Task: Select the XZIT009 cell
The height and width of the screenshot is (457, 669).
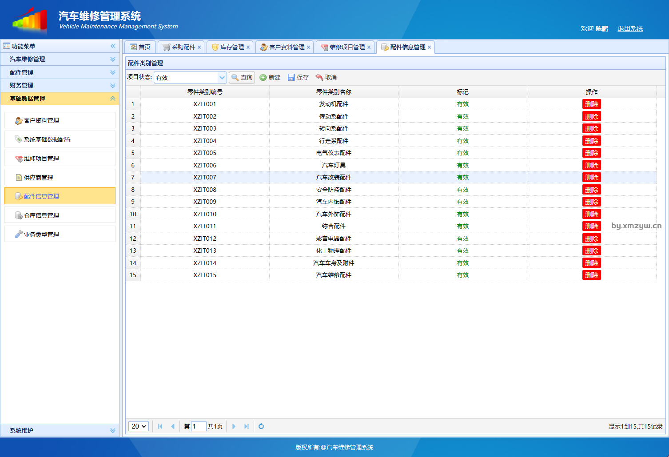Action: (x=205, y=202)
